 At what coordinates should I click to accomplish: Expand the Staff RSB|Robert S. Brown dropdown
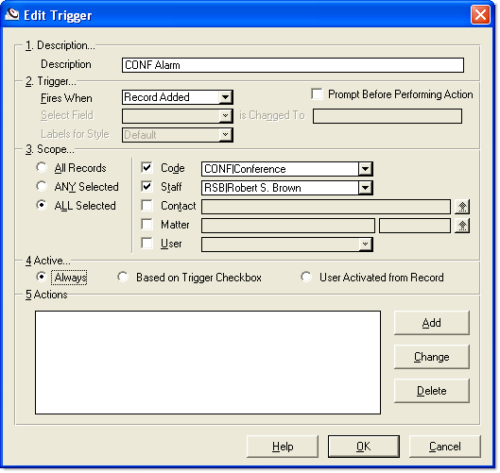click(x=365, y=188)
